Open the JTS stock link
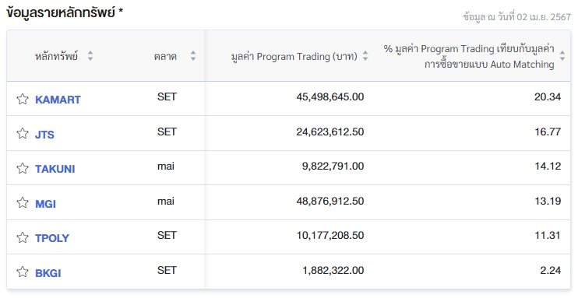This screenshot has width=578, height=298. [x=44, y=135]
